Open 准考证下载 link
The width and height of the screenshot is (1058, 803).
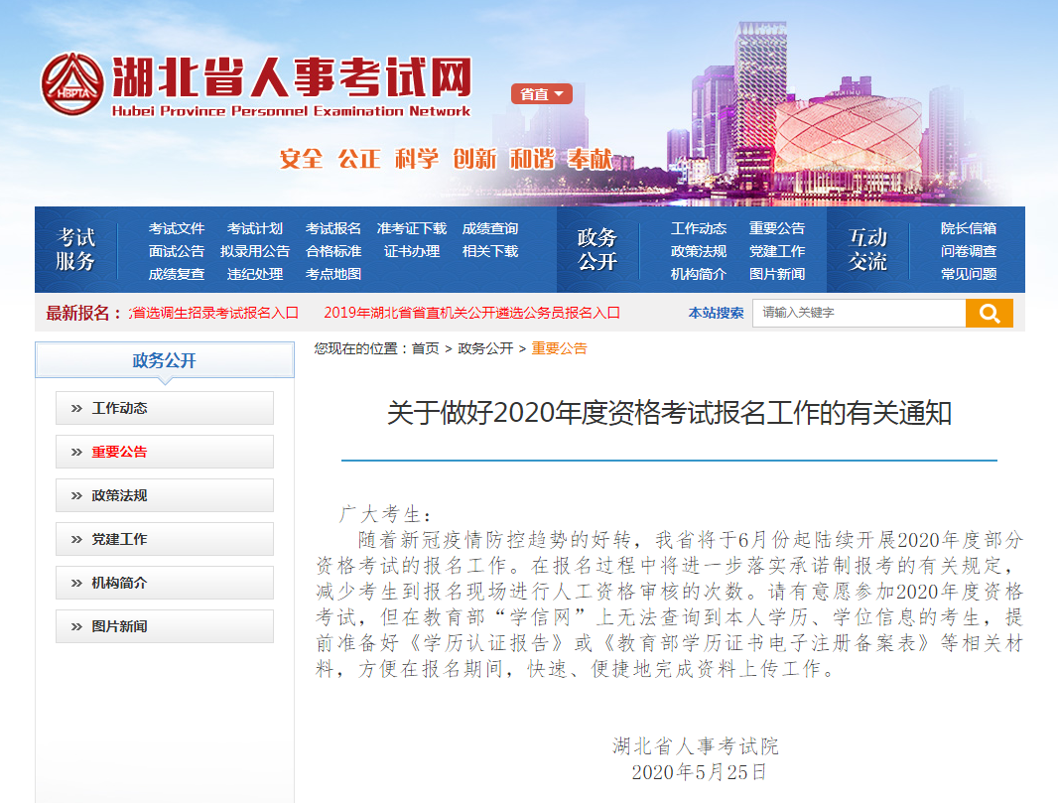pos(412,228)
